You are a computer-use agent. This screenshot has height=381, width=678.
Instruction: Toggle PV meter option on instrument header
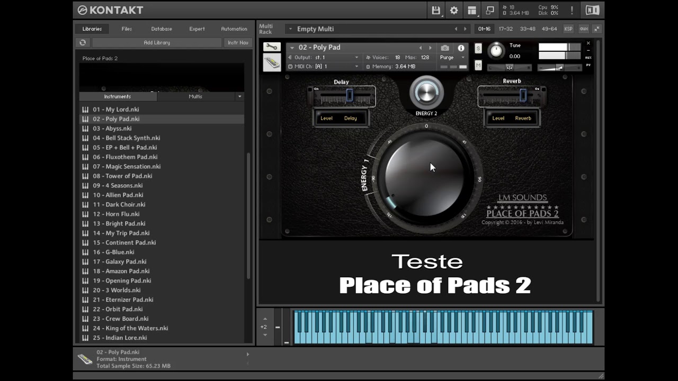coord(588,65)
